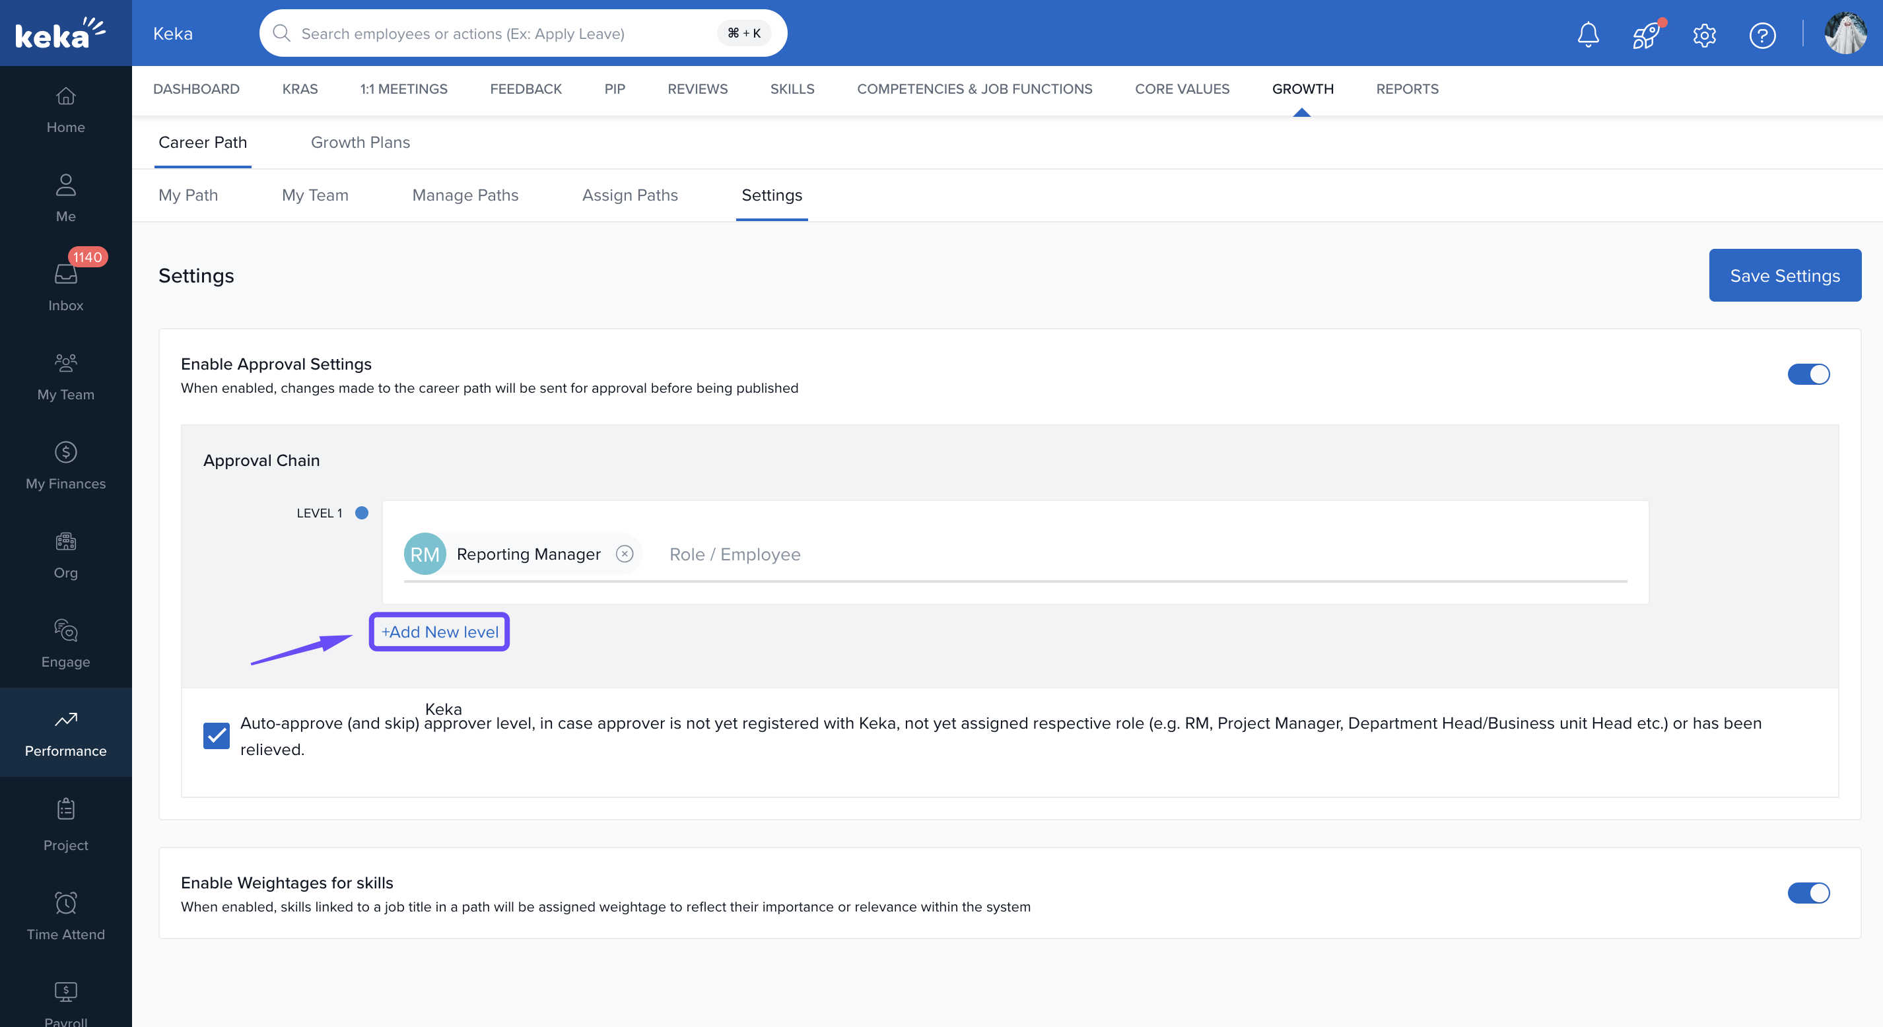Viewport: 1883px width, 1027px height.
Task: Click the Save Settings button
Action: (1785, 276)
